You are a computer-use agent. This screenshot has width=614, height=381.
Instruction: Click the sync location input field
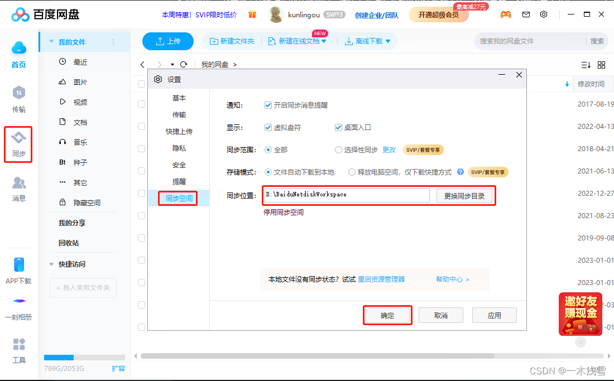[346, 195]
